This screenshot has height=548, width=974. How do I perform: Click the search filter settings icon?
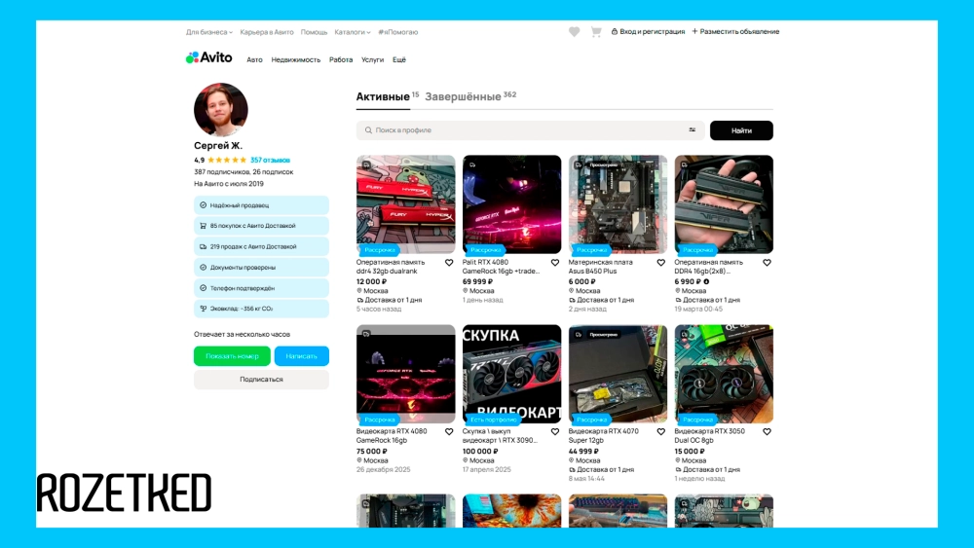pyautogui.click(x=692, y=129)
